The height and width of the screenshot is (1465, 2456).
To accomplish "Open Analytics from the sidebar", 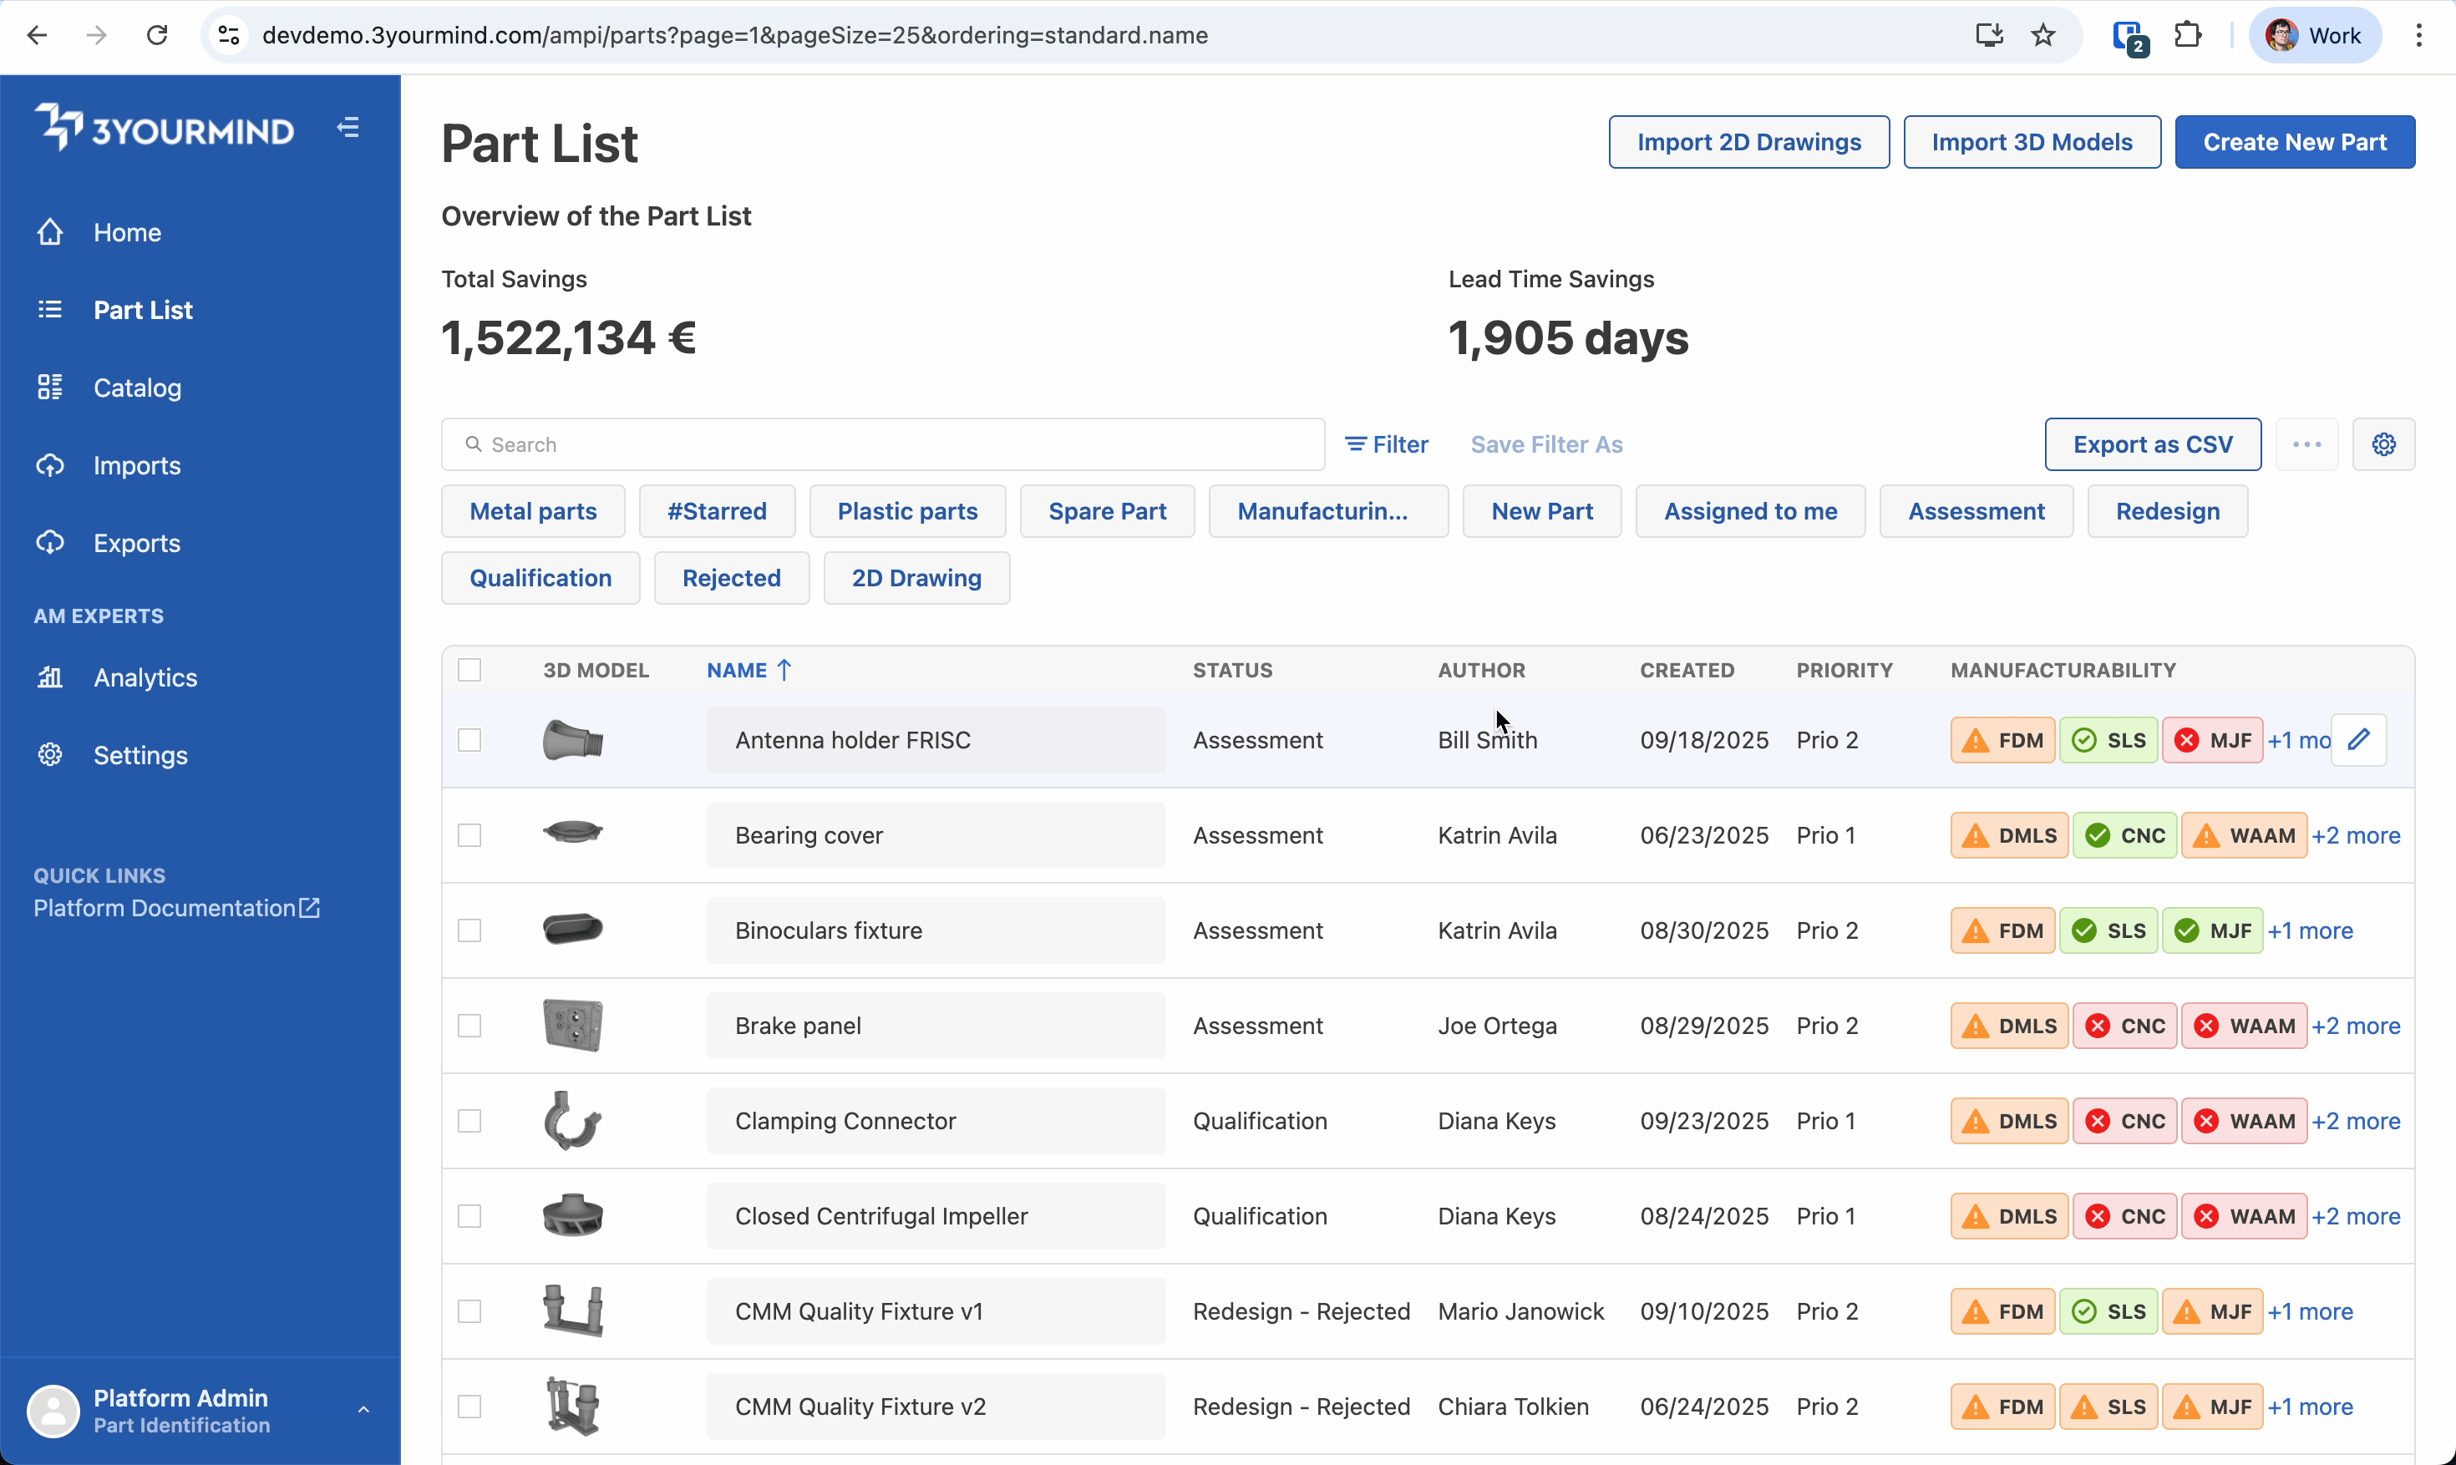I will tap(145, 677).
